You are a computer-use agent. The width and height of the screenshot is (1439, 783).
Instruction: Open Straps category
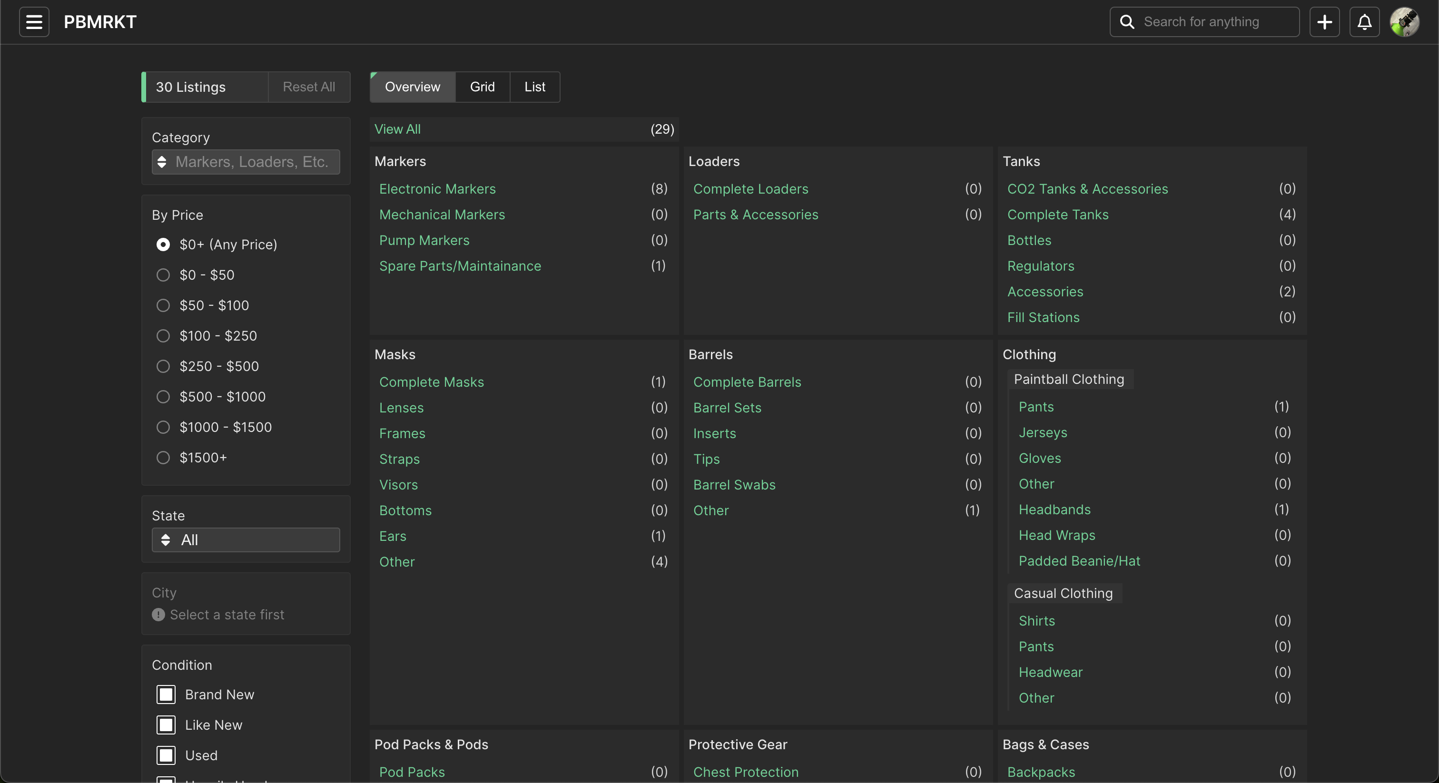(399, 459)
